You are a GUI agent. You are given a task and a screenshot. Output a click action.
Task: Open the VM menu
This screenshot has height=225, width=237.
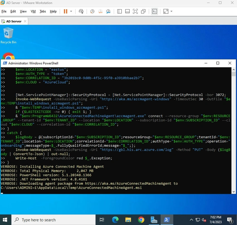(33, 11)
